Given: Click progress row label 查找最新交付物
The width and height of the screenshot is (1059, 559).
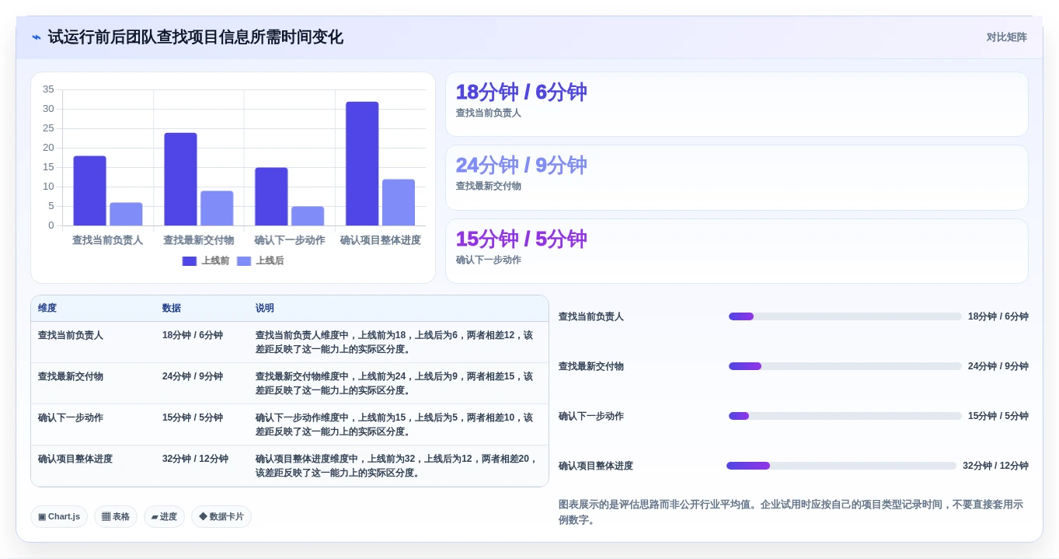Looking at the screenshot, I should click(591, 367).
